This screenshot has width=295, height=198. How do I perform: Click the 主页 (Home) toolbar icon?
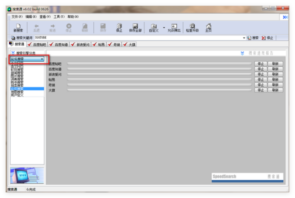[208, 28]
